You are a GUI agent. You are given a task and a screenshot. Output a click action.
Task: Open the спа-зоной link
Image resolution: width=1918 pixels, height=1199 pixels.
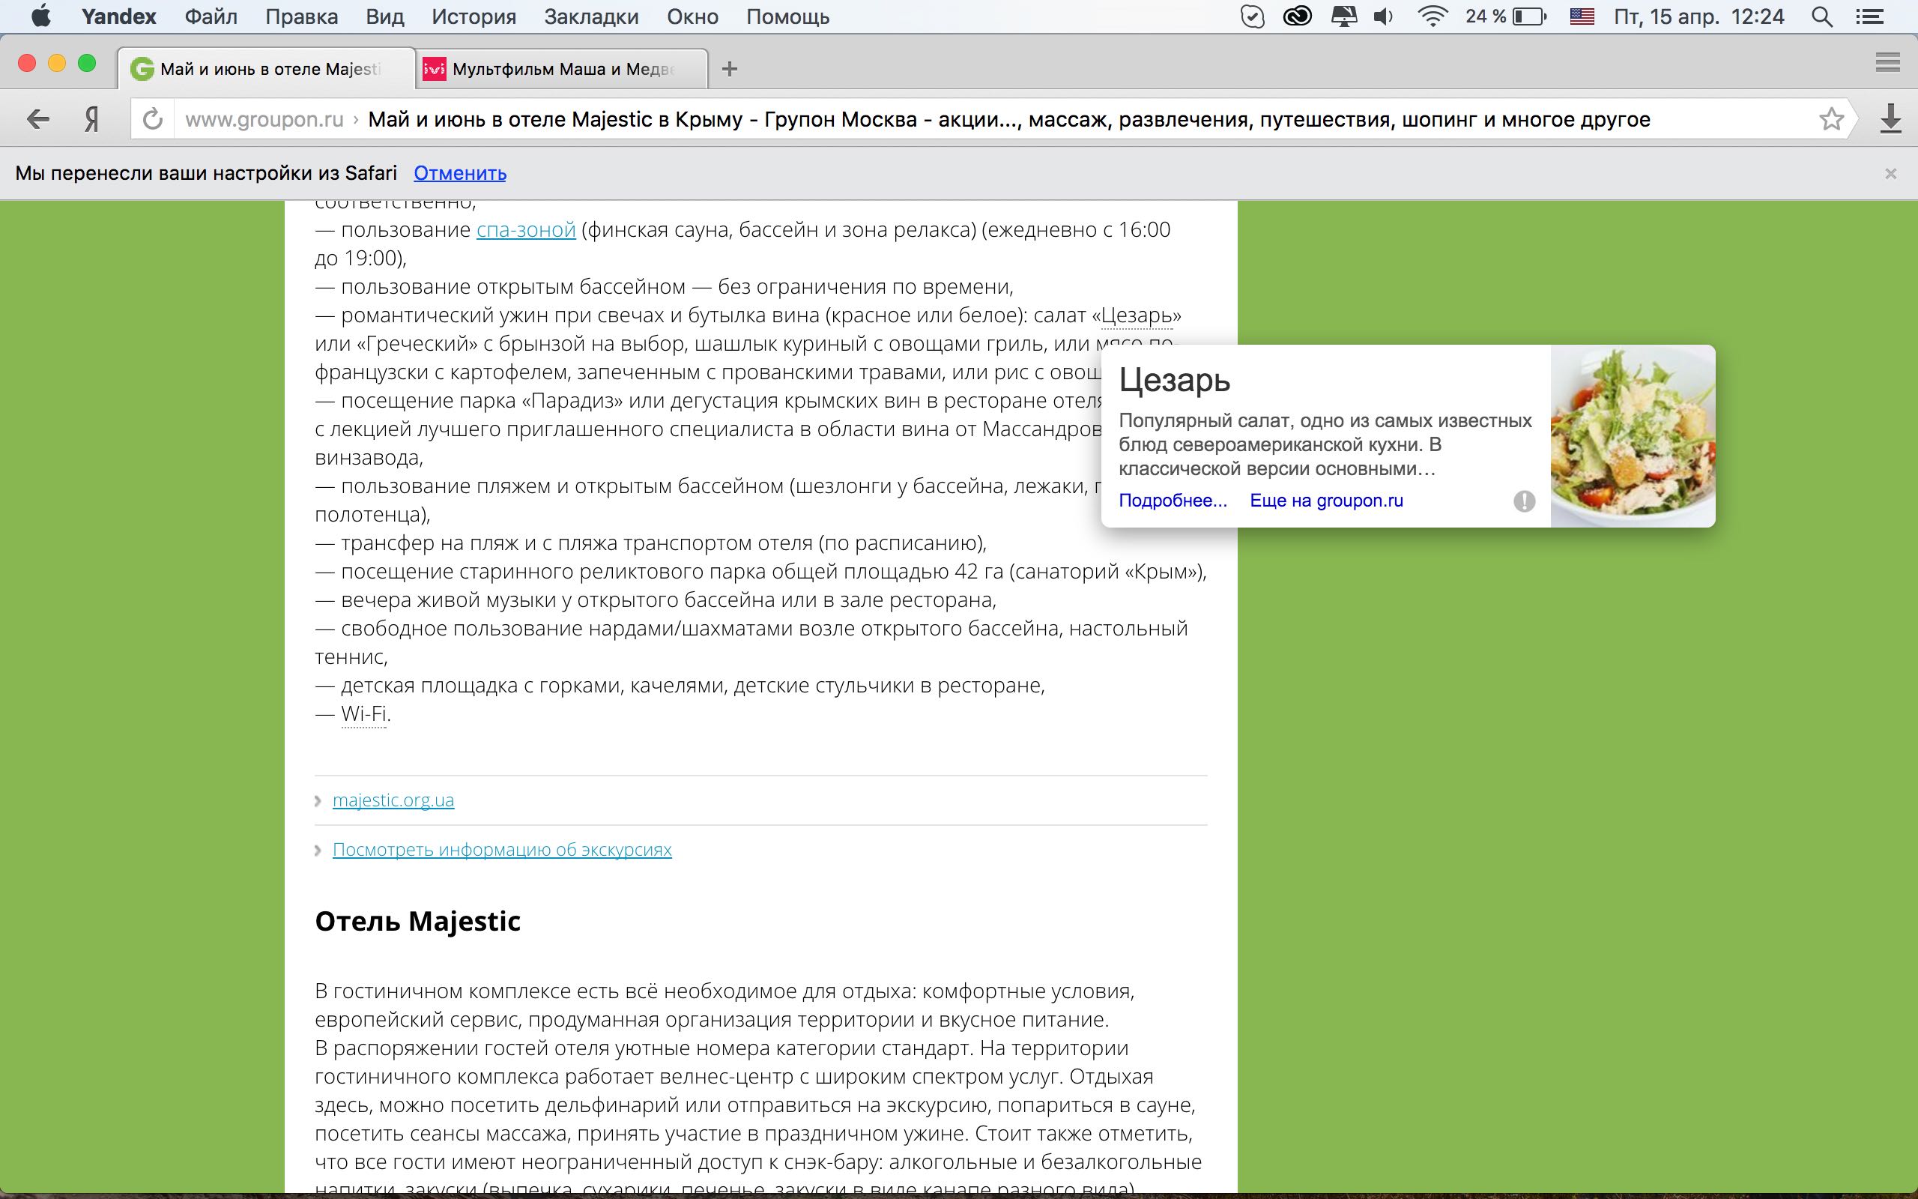[x=525, y=230]
